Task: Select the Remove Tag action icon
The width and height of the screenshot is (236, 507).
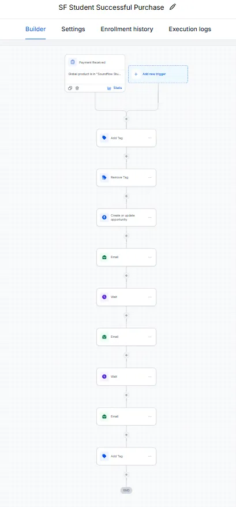Action: click(104, 177)
